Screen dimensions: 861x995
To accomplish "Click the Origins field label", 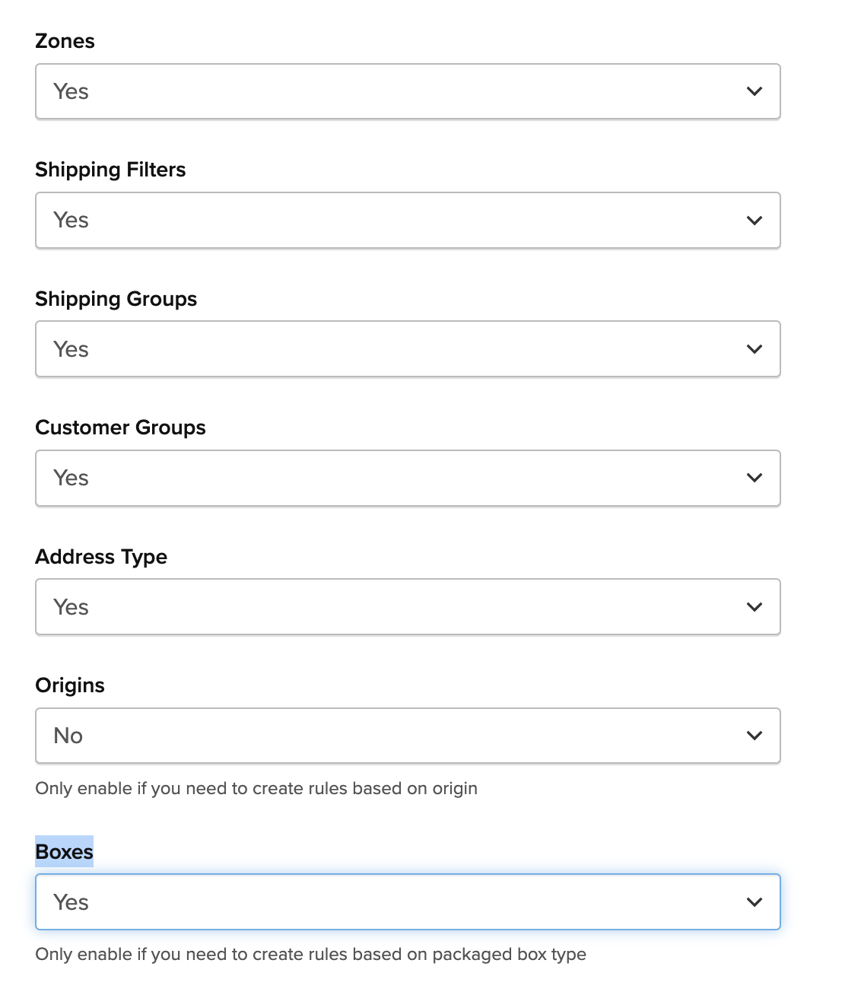I will 70,685.
